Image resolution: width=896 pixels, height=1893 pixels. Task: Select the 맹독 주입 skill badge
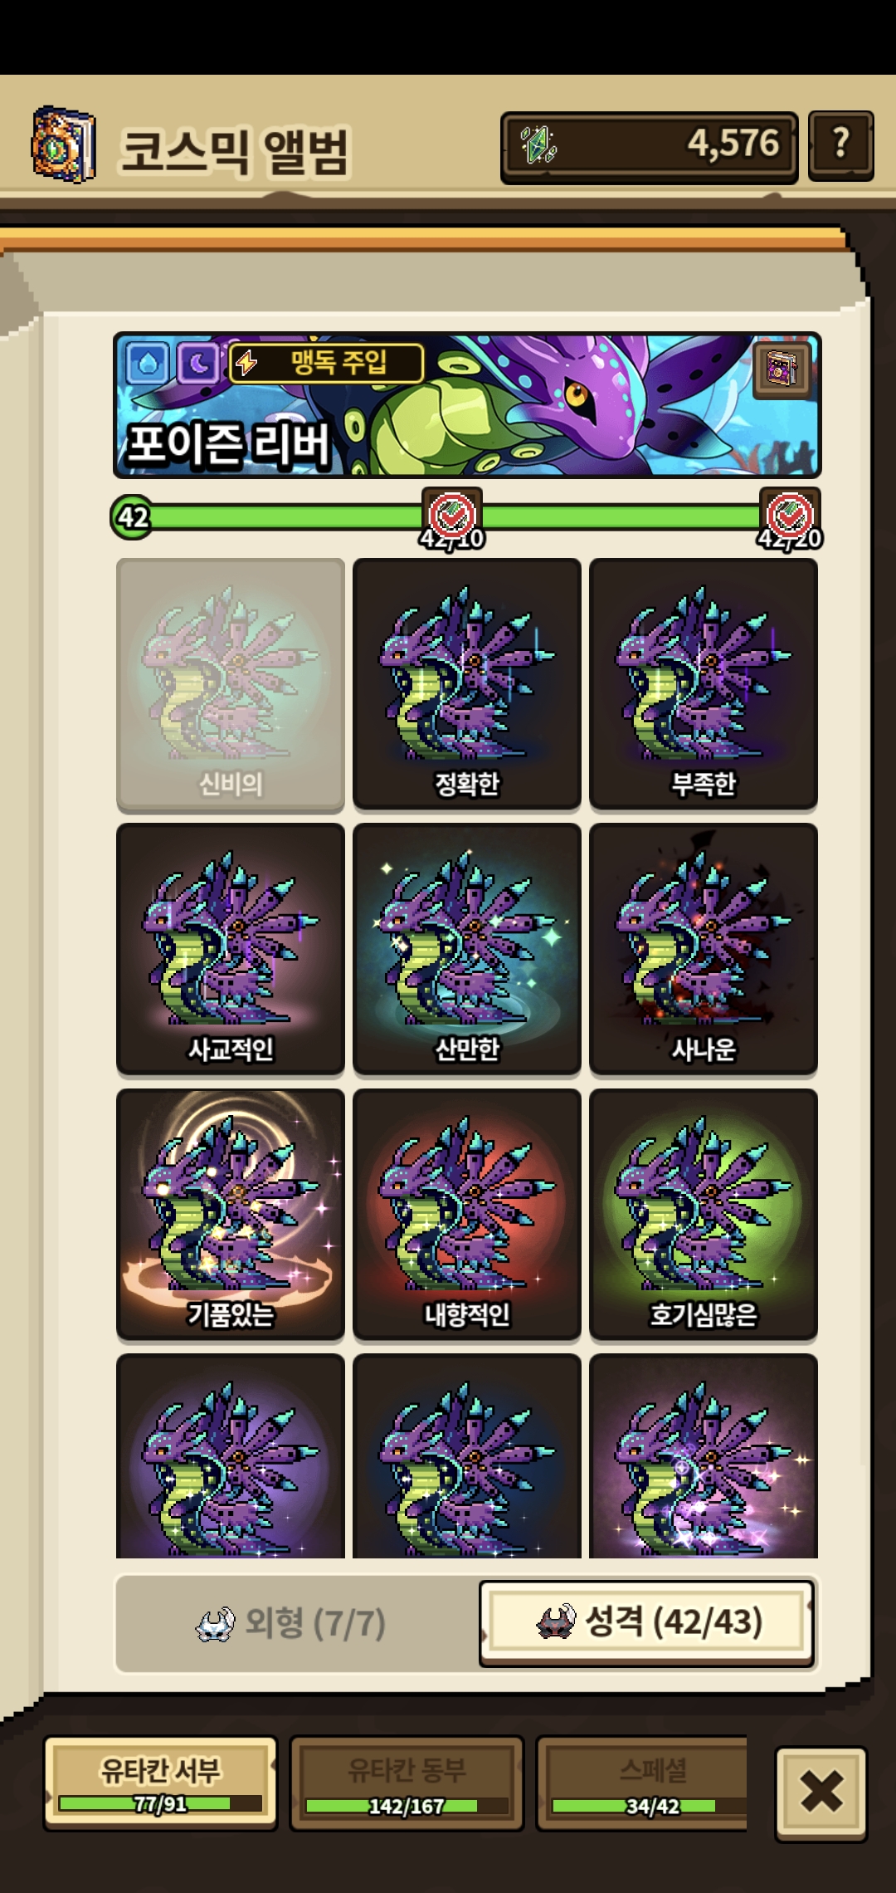326,363
